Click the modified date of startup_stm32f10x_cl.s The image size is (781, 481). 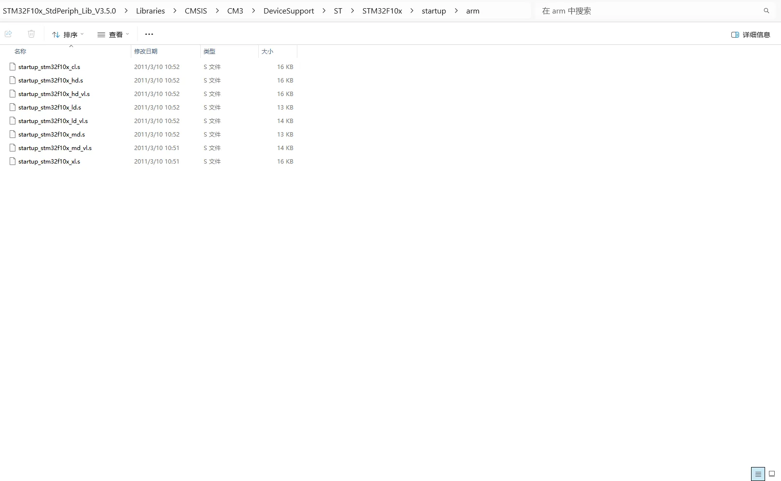(x=157, y=67)
